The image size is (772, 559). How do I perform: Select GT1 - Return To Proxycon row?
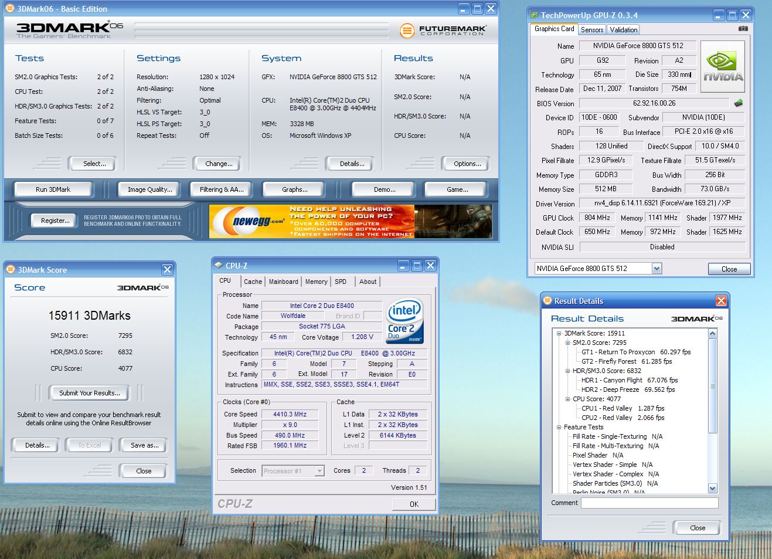[635, 352]
